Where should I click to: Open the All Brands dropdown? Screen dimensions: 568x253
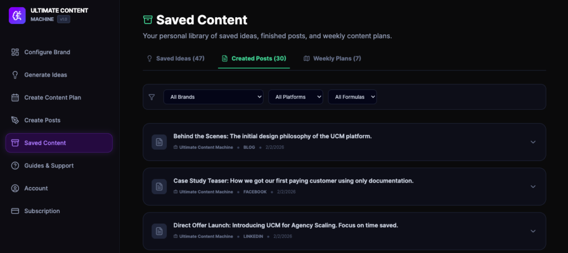(213, 97)
